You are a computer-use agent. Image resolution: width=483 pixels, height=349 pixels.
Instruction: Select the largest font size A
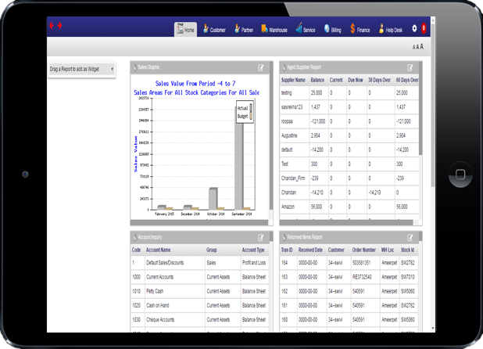click(x=421, y=47)
